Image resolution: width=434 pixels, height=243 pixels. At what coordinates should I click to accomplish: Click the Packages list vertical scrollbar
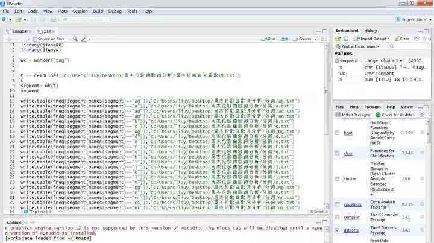[428, 133]
